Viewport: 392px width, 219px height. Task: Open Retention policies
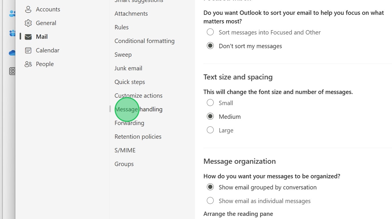click(x=138, y=137)
